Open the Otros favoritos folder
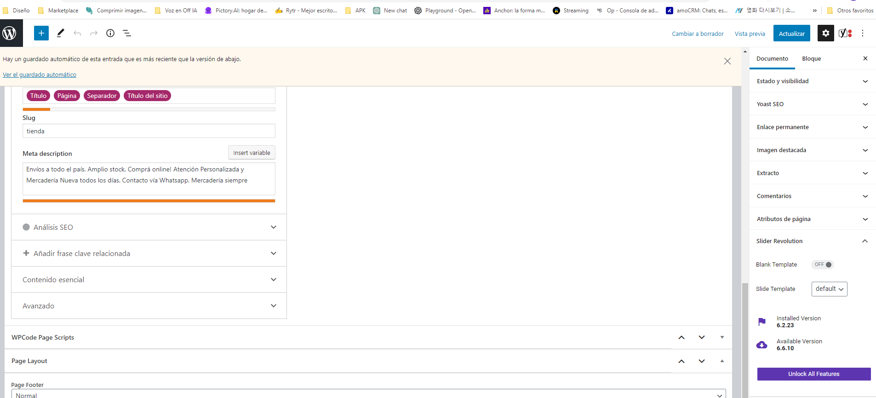The height and width of the screenshot is (398, 876). (850, 10)
